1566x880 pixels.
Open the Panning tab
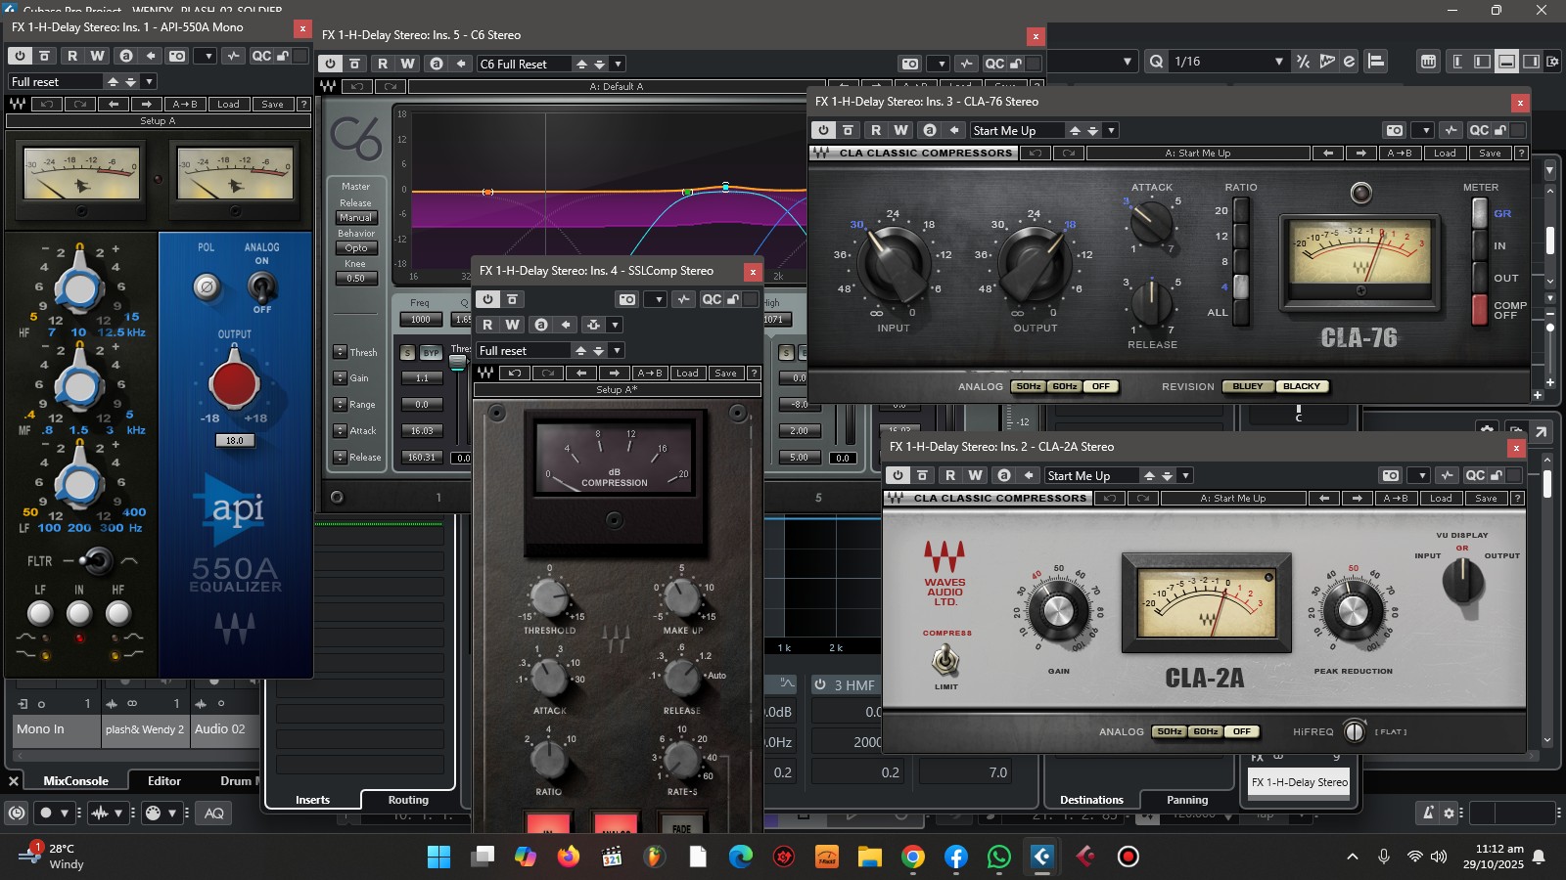point(1187,800)
